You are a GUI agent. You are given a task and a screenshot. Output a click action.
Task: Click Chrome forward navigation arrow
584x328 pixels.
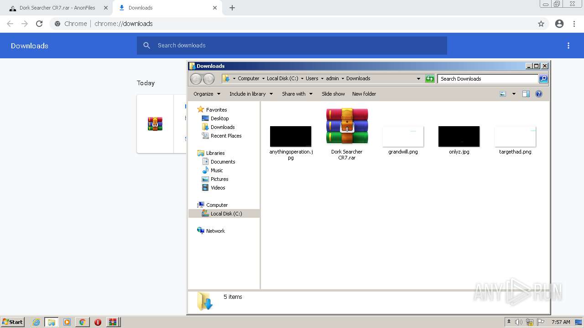(25, 24)
